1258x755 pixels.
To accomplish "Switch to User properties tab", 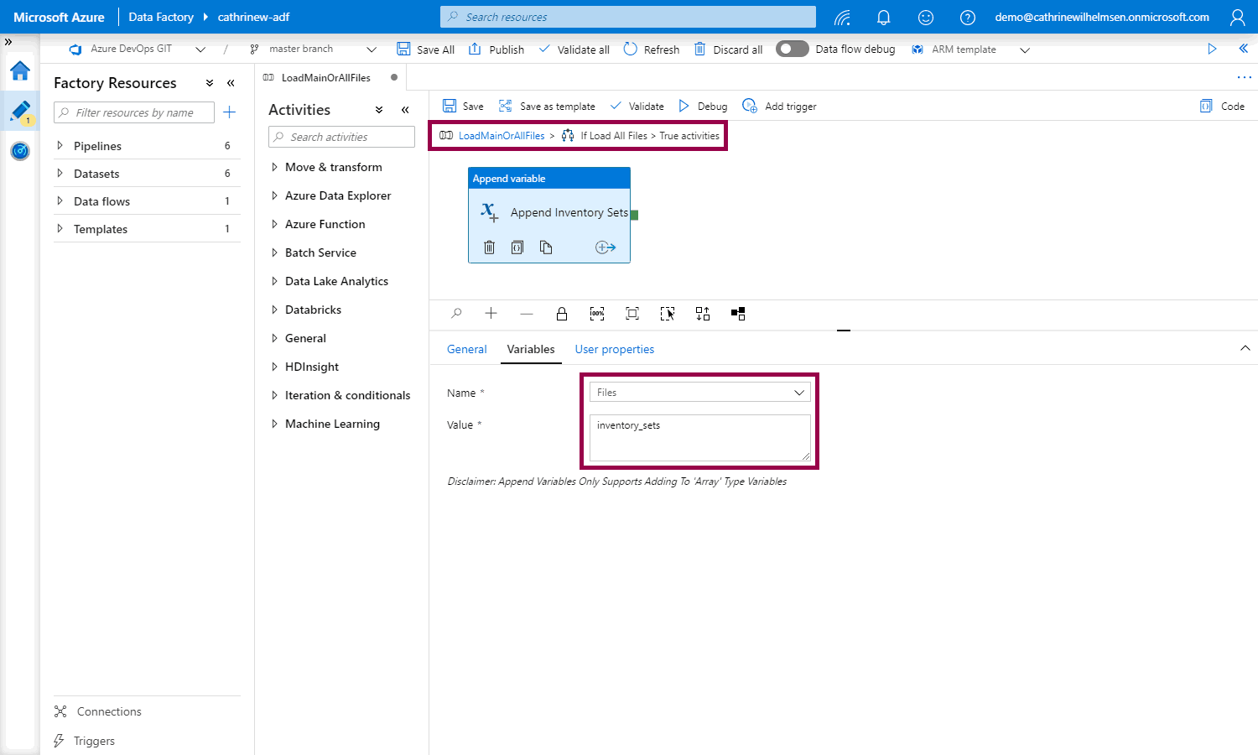I will click(614, 349).
